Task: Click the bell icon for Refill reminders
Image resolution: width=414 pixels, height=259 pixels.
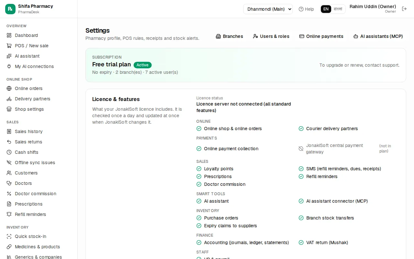Action: coord(9,214)
